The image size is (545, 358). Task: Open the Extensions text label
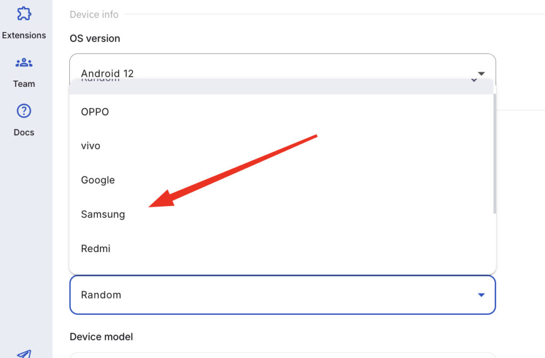pyautogui.click(x=24, y=35)
